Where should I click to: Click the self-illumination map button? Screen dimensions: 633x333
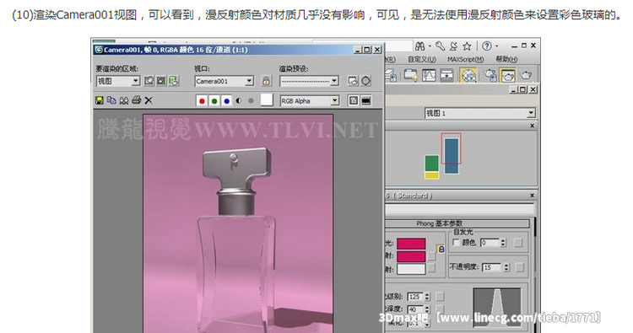tap(518, 243)
